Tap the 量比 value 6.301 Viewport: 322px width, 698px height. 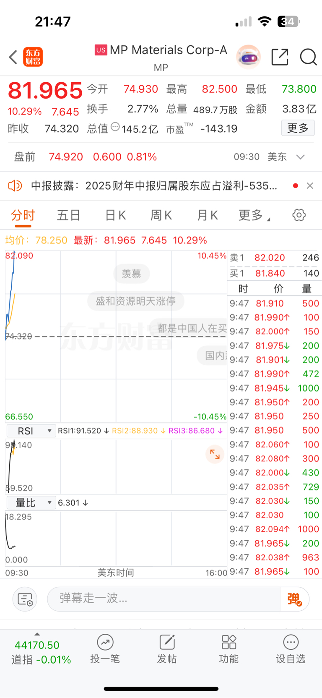click(x=73, y=503)
